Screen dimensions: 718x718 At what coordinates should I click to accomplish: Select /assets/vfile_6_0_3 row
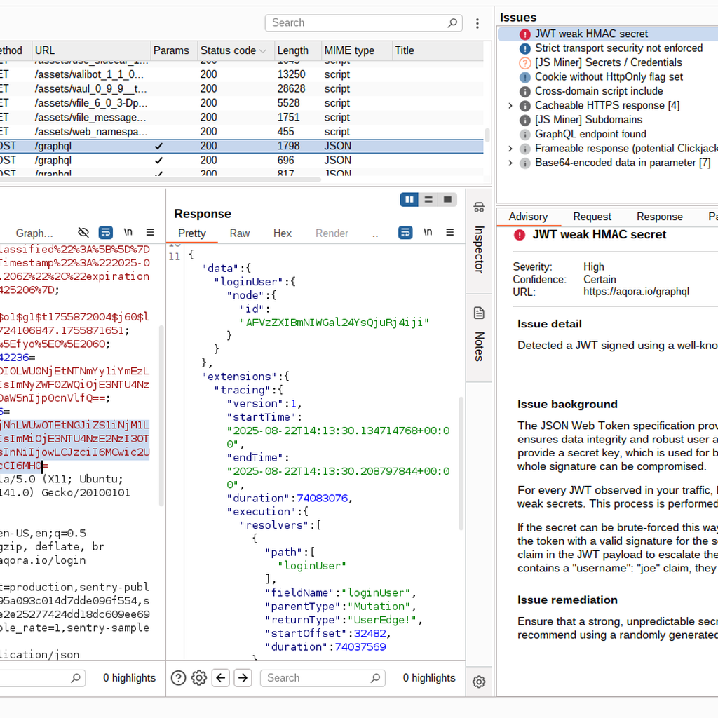[241, 103]
